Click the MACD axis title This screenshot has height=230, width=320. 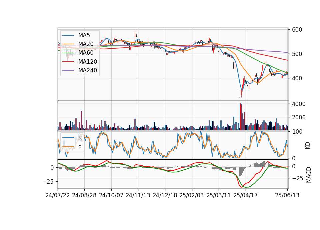[x=308, y=175]
